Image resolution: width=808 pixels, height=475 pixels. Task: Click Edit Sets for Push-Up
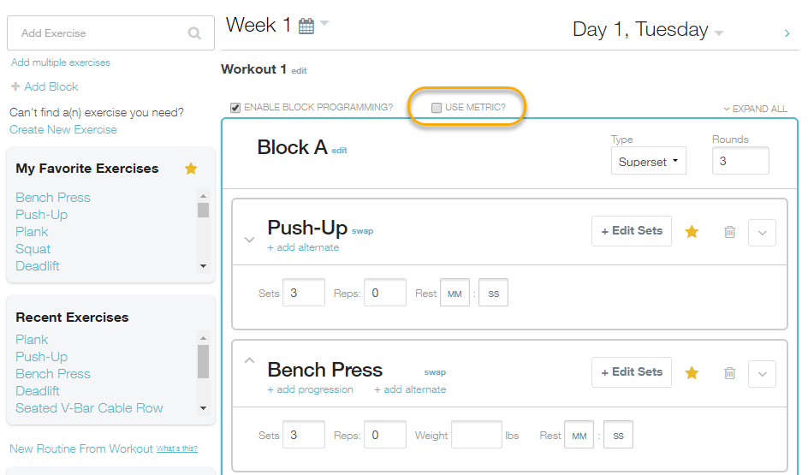tap(632, 231)
